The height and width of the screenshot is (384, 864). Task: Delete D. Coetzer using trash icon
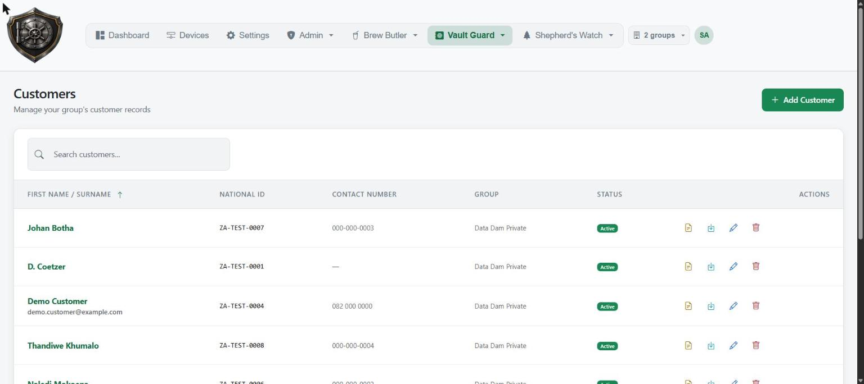756,267
